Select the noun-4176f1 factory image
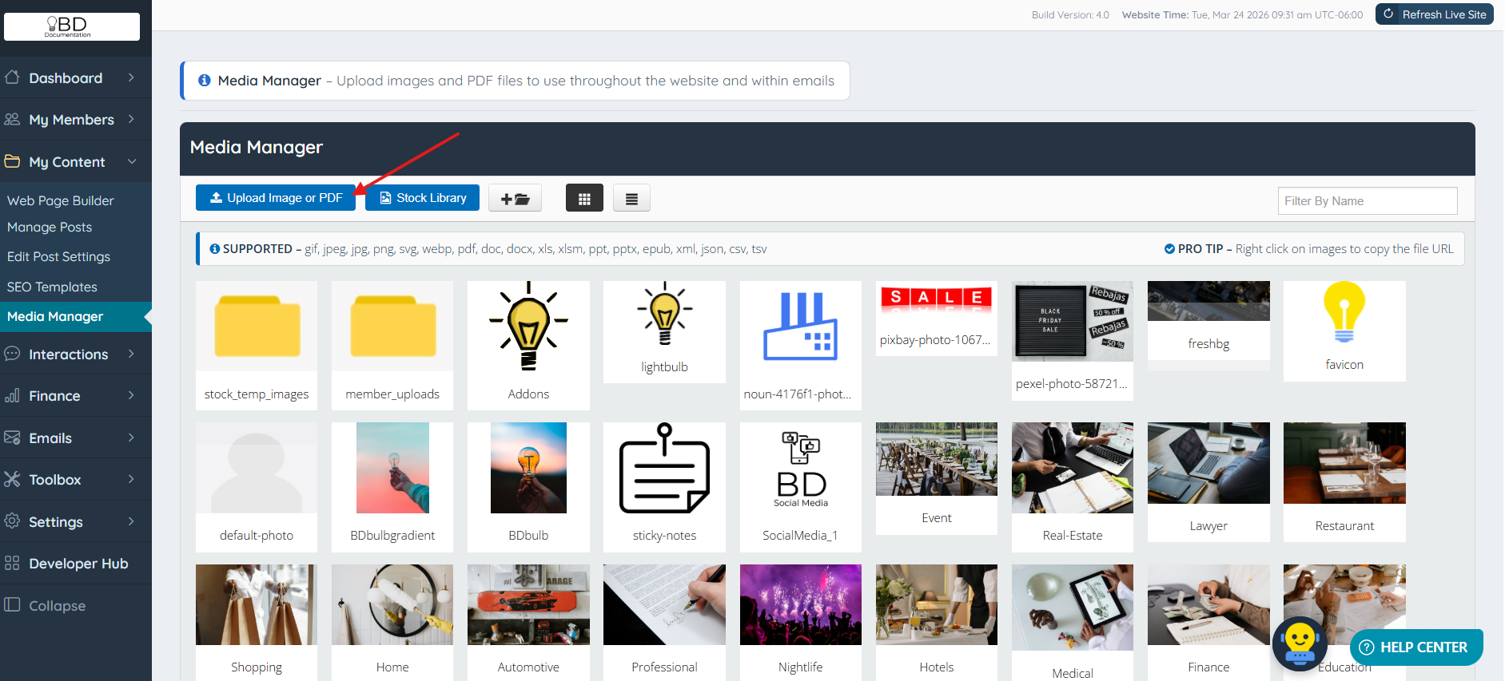The height and width of the screenshot is (681, 1505). click(800, 345)
